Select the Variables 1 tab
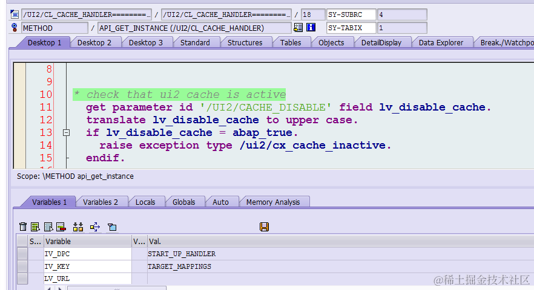534x290 pixels. pyautogui.click(x=50, y=202)
